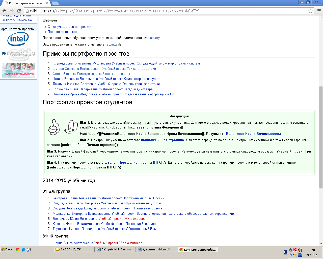Open Лежнина Наталья Сергеевна project link
This screenshot has width=323, height=259.
106,84
